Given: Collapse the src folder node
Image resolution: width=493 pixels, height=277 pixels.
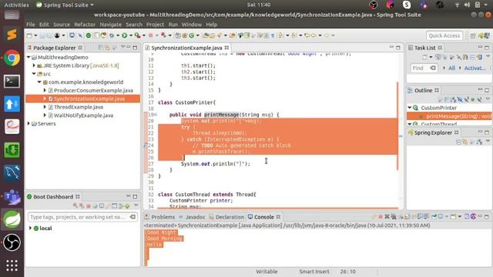Looking at the screenshot, I should [x=34, y=74].
